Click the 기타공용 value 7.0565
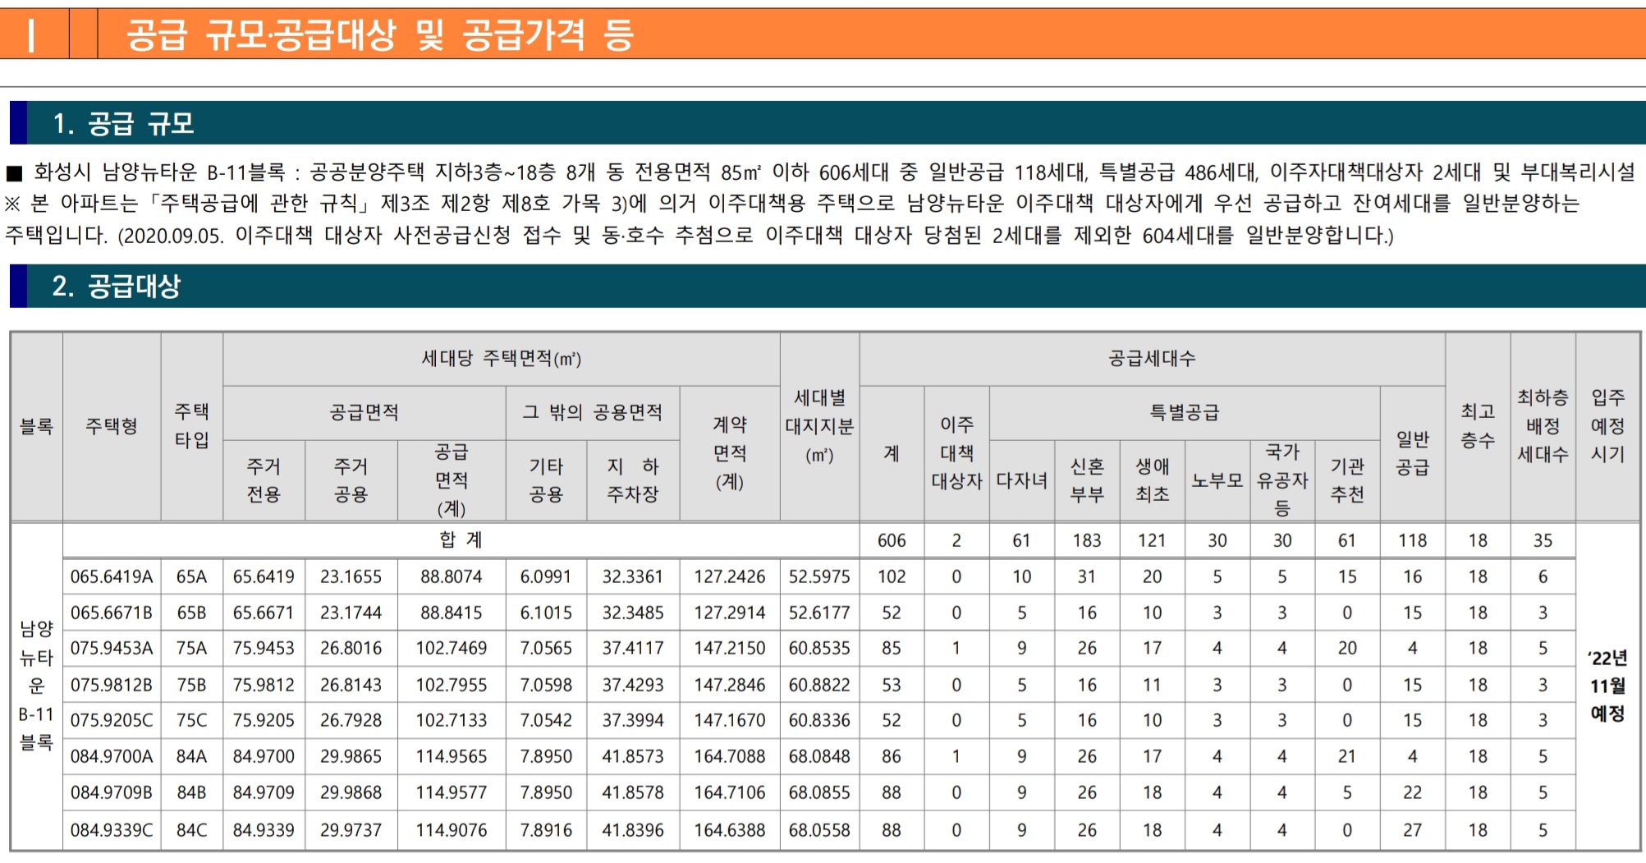The width and height of the screenshot is (1646, 863). click(546, 649)
